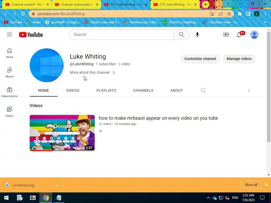Switch to the ABOUT channel tab
This screenshot has height=203, width=271.
pyautogui.click(x=177, y=90)
